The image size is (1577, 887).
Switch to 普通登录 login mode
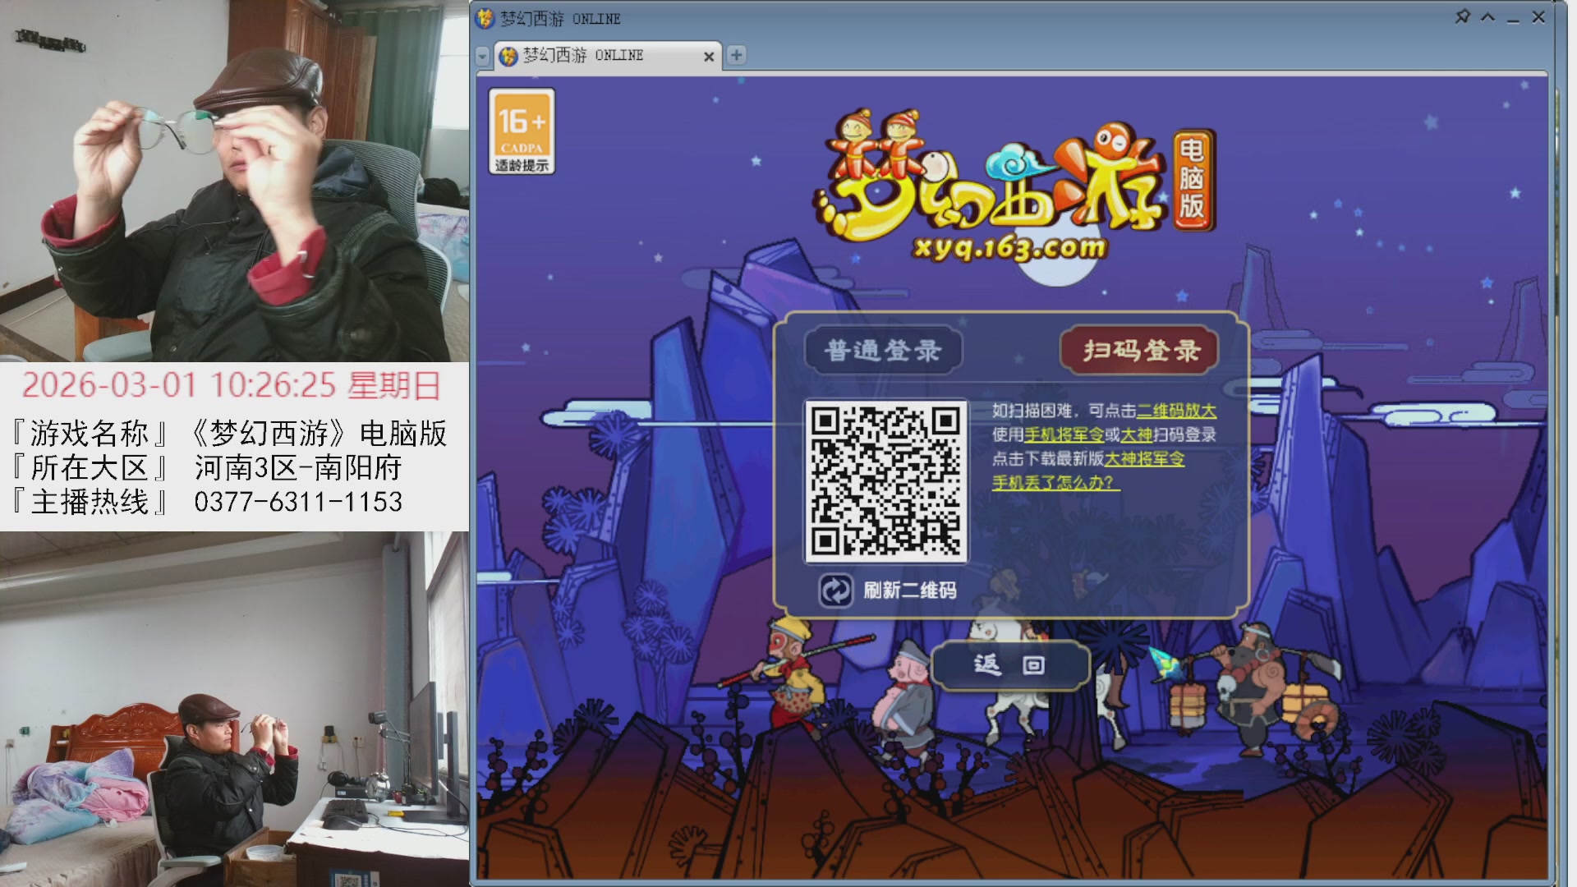pyautogui.click(x=883, y=351)
